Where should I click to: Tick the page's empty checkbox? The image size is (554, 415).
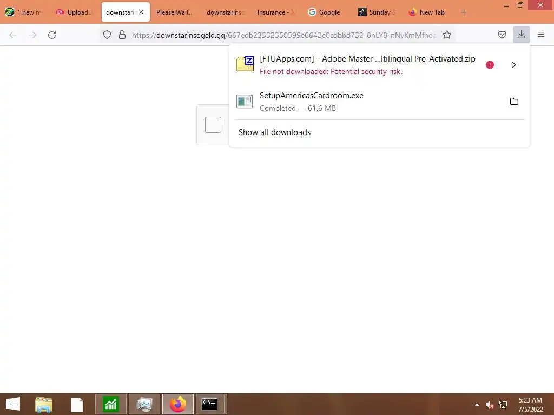(213, 125)
